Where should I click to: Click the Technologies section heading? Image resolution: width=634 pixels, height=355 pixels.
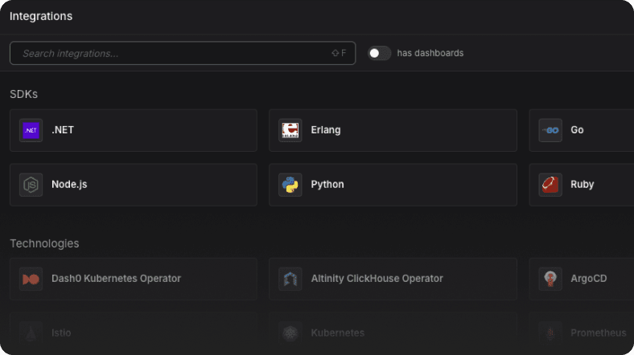(44, 243)
